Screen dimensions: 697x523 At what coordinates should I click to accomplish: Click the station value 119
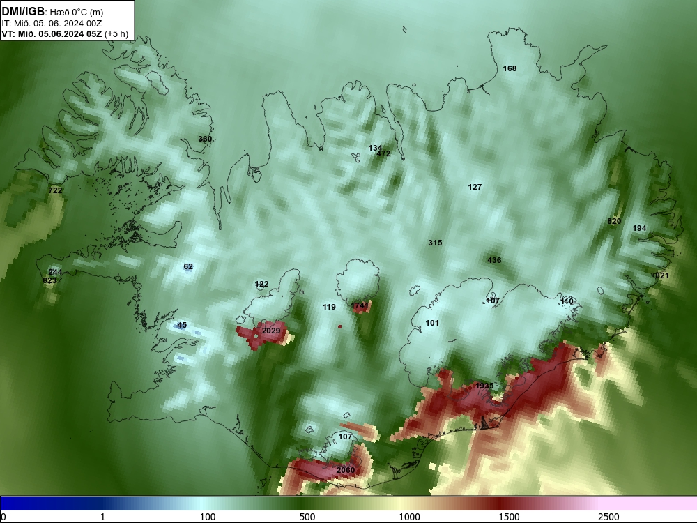click(x=329, y=307)
